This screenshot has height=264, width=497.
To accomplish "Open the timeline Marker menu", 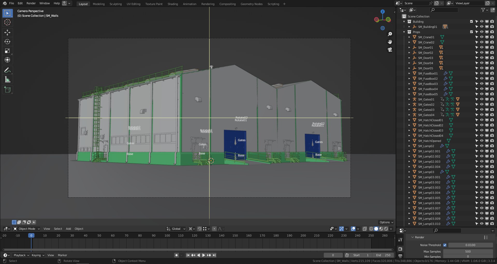I will [x=62, y=255].
